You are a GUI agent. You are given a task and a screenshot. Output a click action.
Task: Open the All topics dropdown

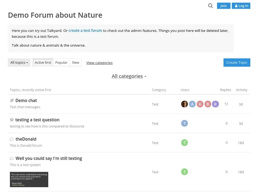19,63
